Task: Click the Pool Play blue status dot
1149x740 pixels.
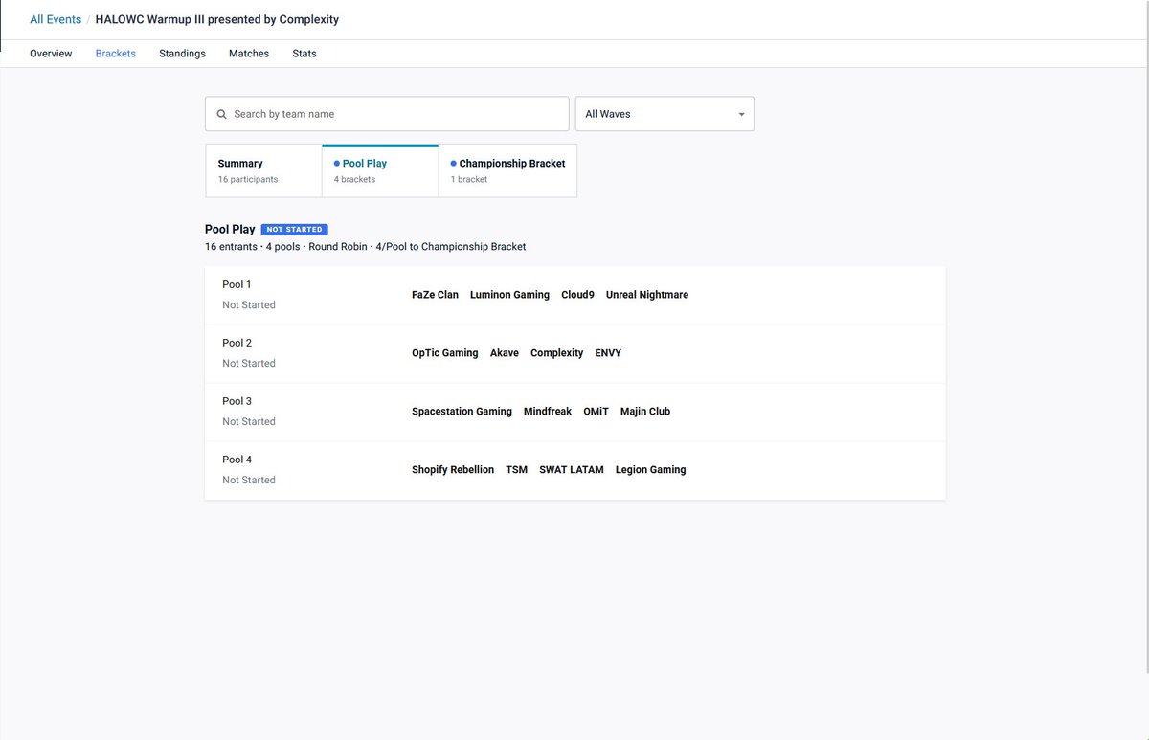Action: (336, 164)
